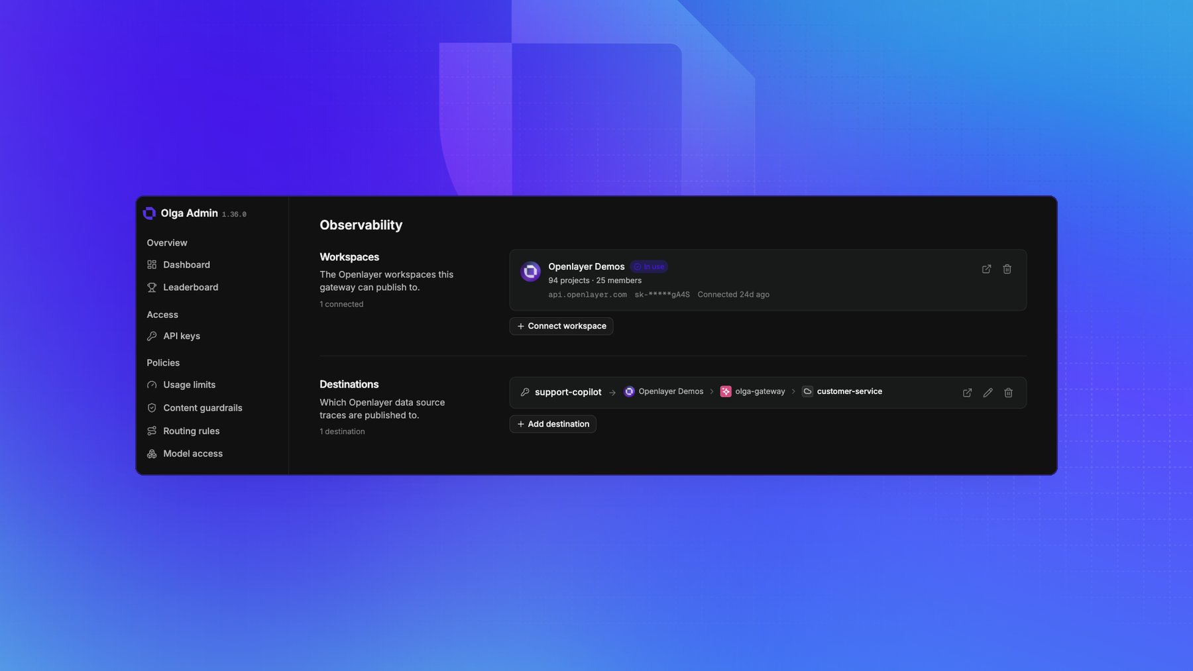
Task: Open Content guardrails settings
Action: (x=195, y=408)
